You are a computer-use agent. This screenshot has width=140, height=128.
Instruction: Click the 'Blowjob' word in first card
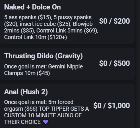tap(83, 24)
